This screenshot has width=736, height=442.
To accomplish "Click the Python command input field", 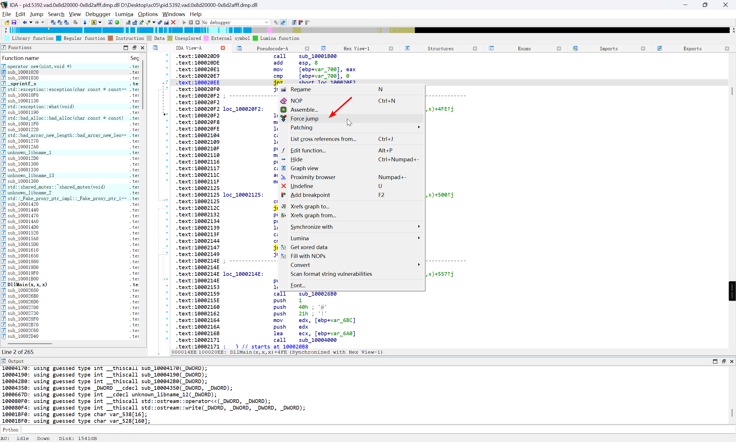I will 378,430.
